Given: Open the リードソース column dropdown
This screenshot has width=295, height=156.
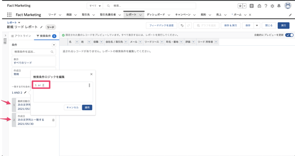Looking at the screenshot, I should (x=162, y=42).
